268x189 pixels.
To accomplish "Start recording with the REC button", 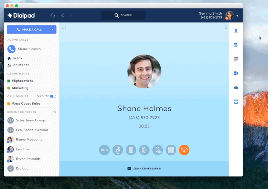I will (x=104, y=150).
